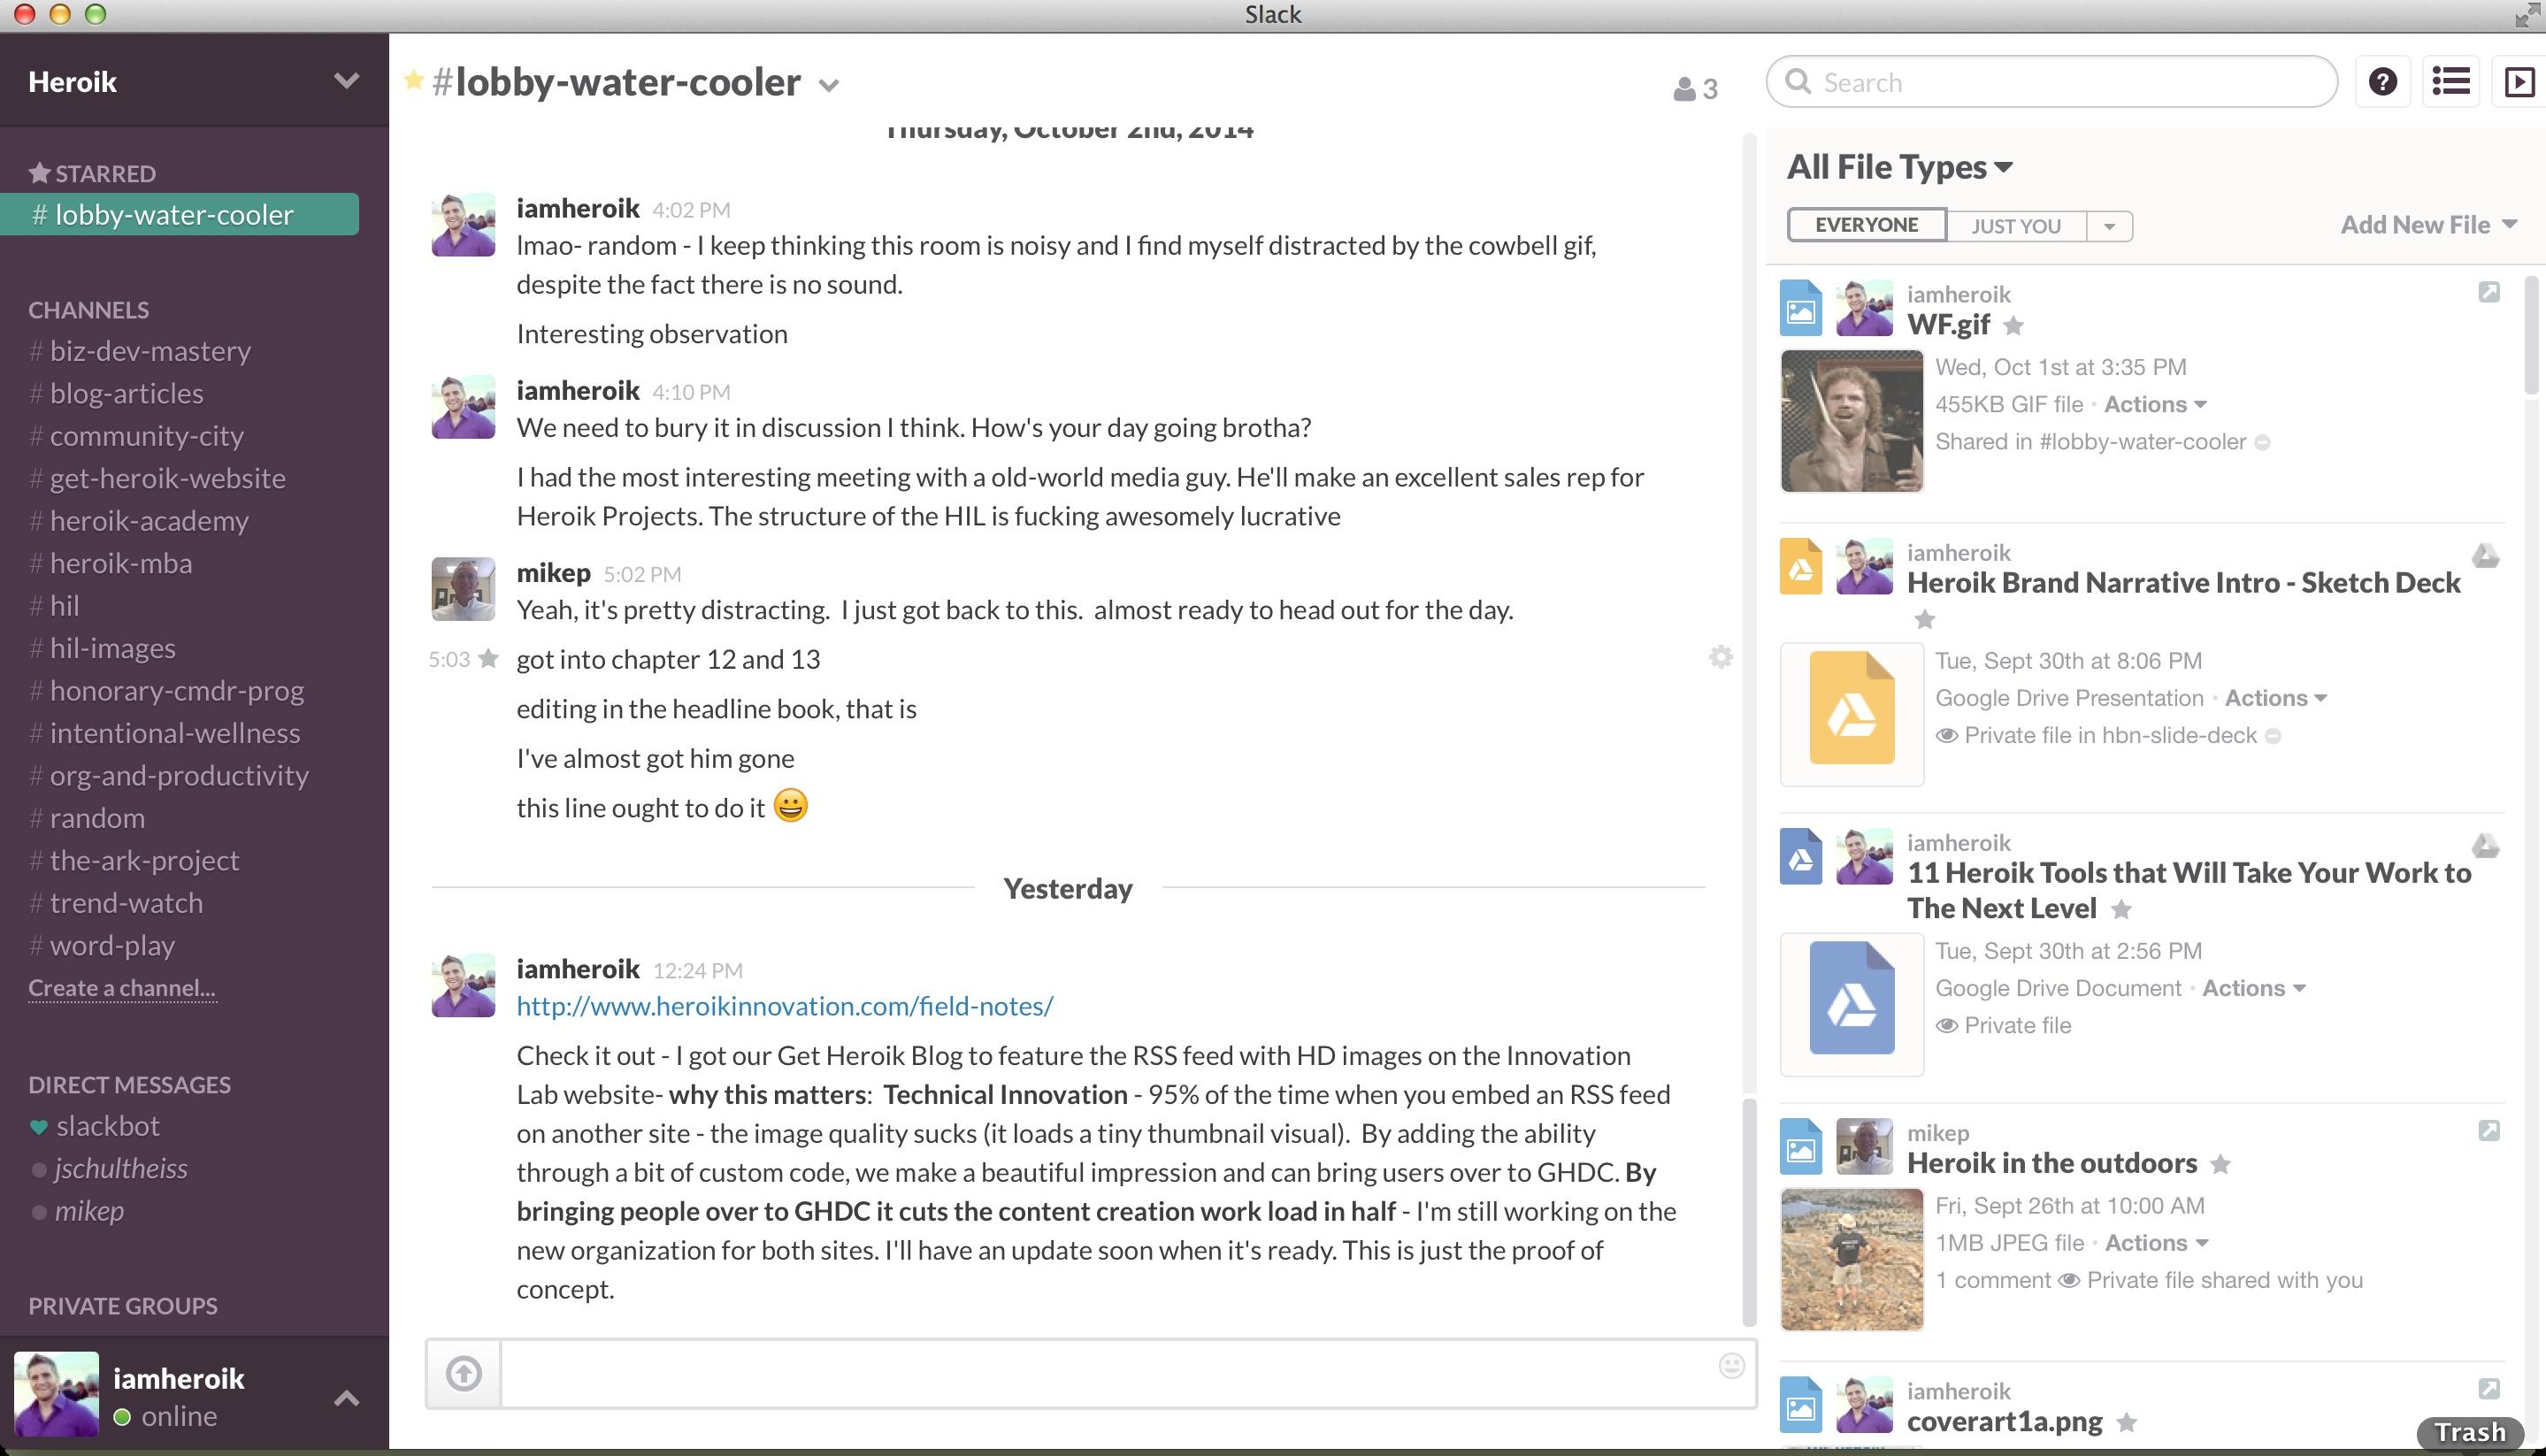Click the settings gear icon on a message

(1719, 655)
